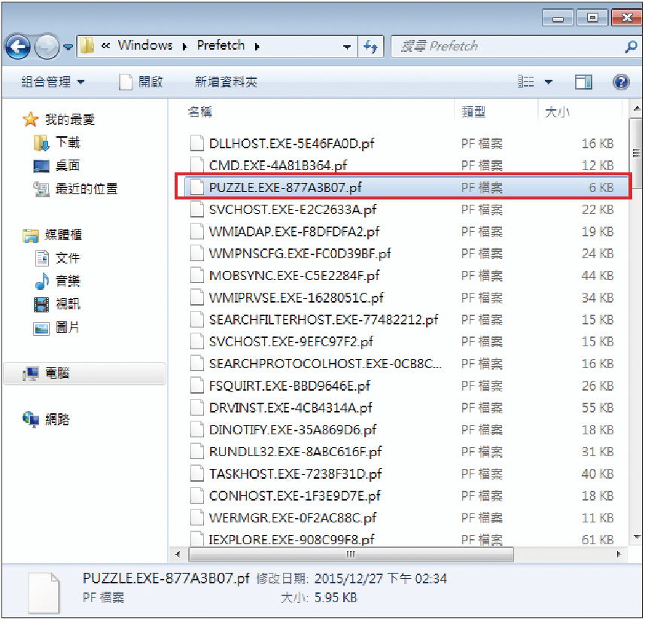Click file icon of TASKHOST.EXE-7238F31D.pf
Image resolution: width=645 pixels, height=621 pixels.
click(x=197, y=473)
